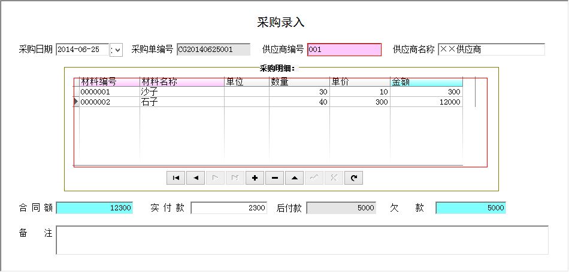The image size is (569, 272).
Task: Click the empty 单位 cell in 沙子 row
Action: point(247,92)
